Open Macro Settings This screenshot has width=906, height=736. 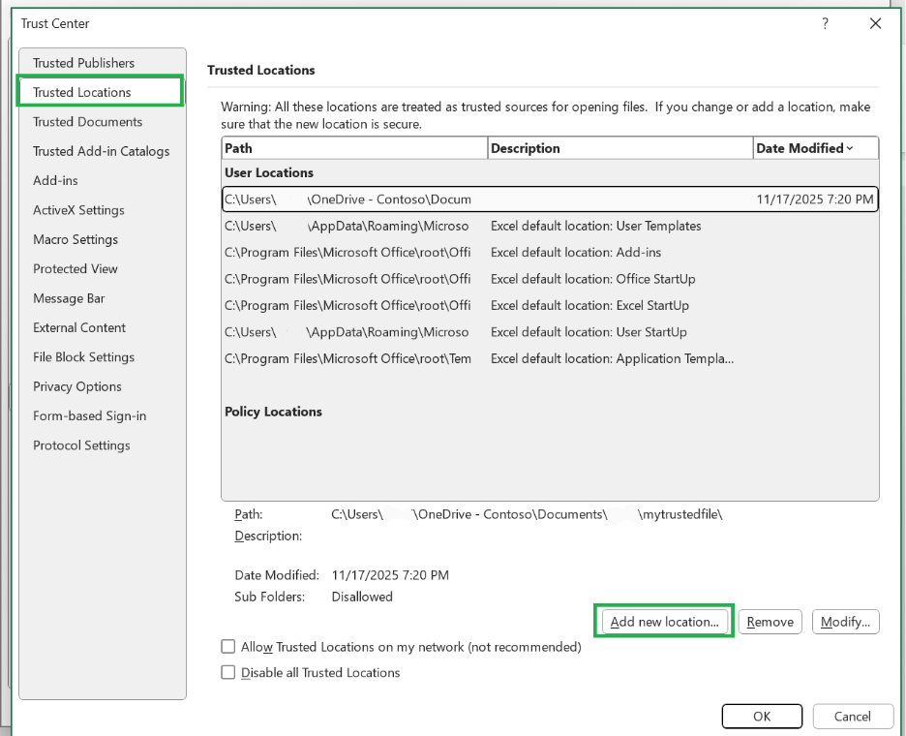click(76, 239)
